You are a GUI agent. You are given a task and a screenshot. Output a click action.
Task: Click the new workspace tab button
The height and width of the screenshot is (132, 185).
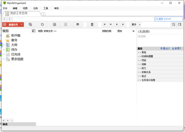pos(43,14)
